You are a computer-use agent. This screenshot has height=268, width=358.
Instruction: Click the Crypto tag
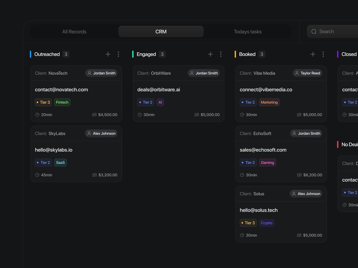(x=267, y=223)
